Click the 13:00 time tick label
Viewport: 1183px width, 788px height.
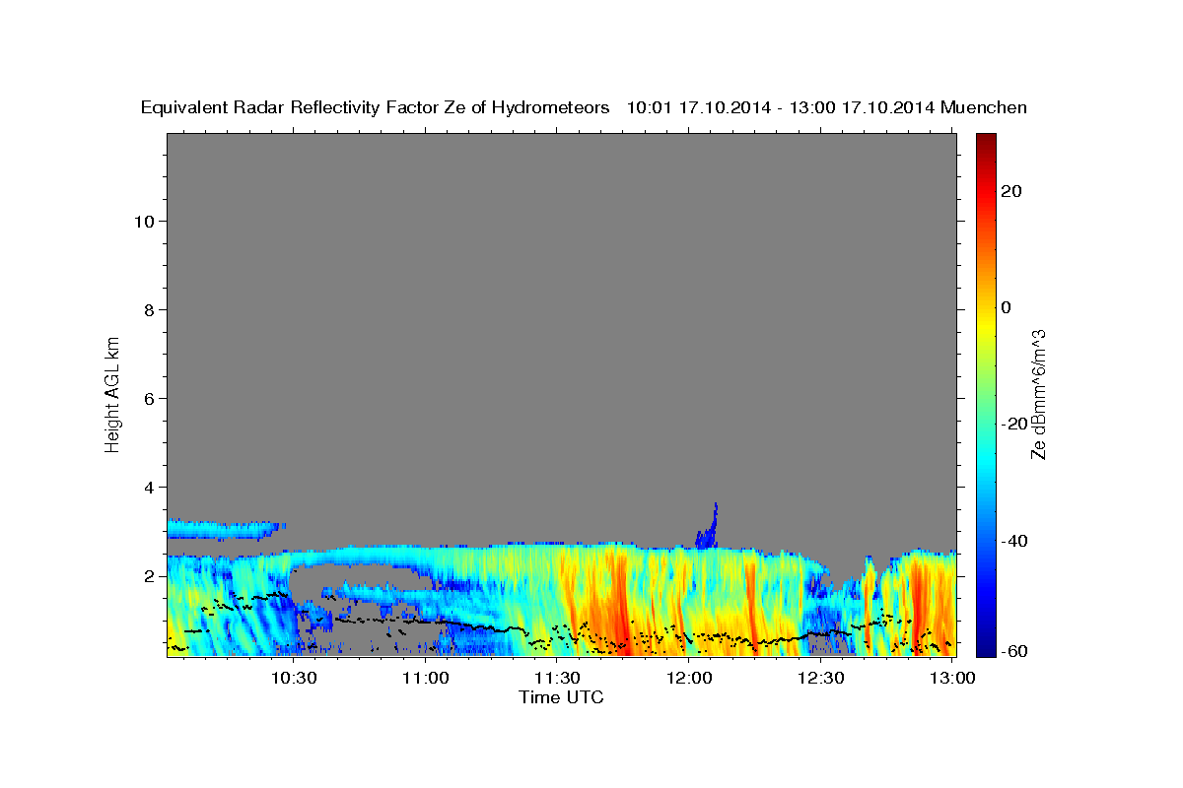coord(952,678)
